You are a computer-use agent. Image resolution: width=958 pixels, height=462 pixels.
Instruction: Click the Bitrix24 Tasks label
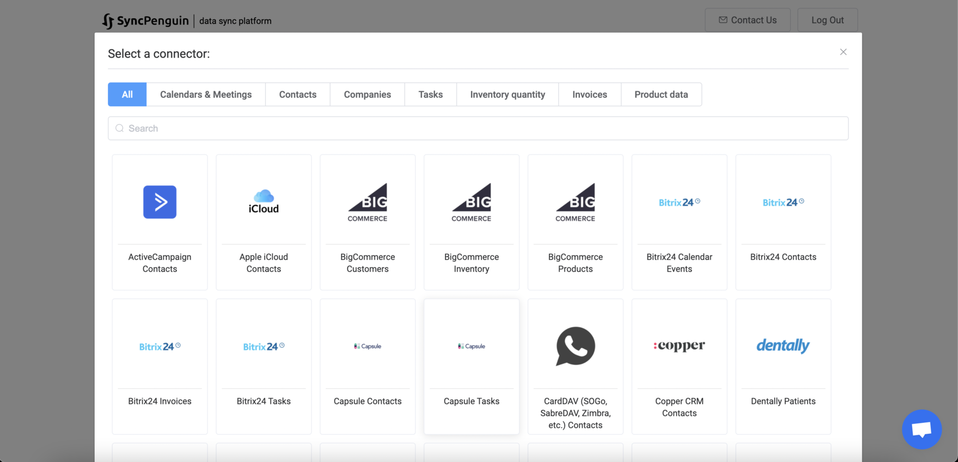264,401
